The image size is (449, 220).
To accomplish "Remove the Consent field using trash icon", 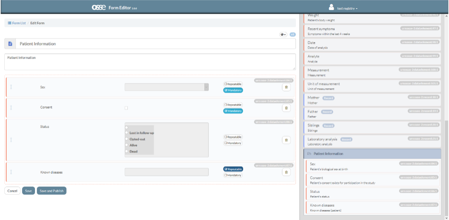I will coord(286,108).
